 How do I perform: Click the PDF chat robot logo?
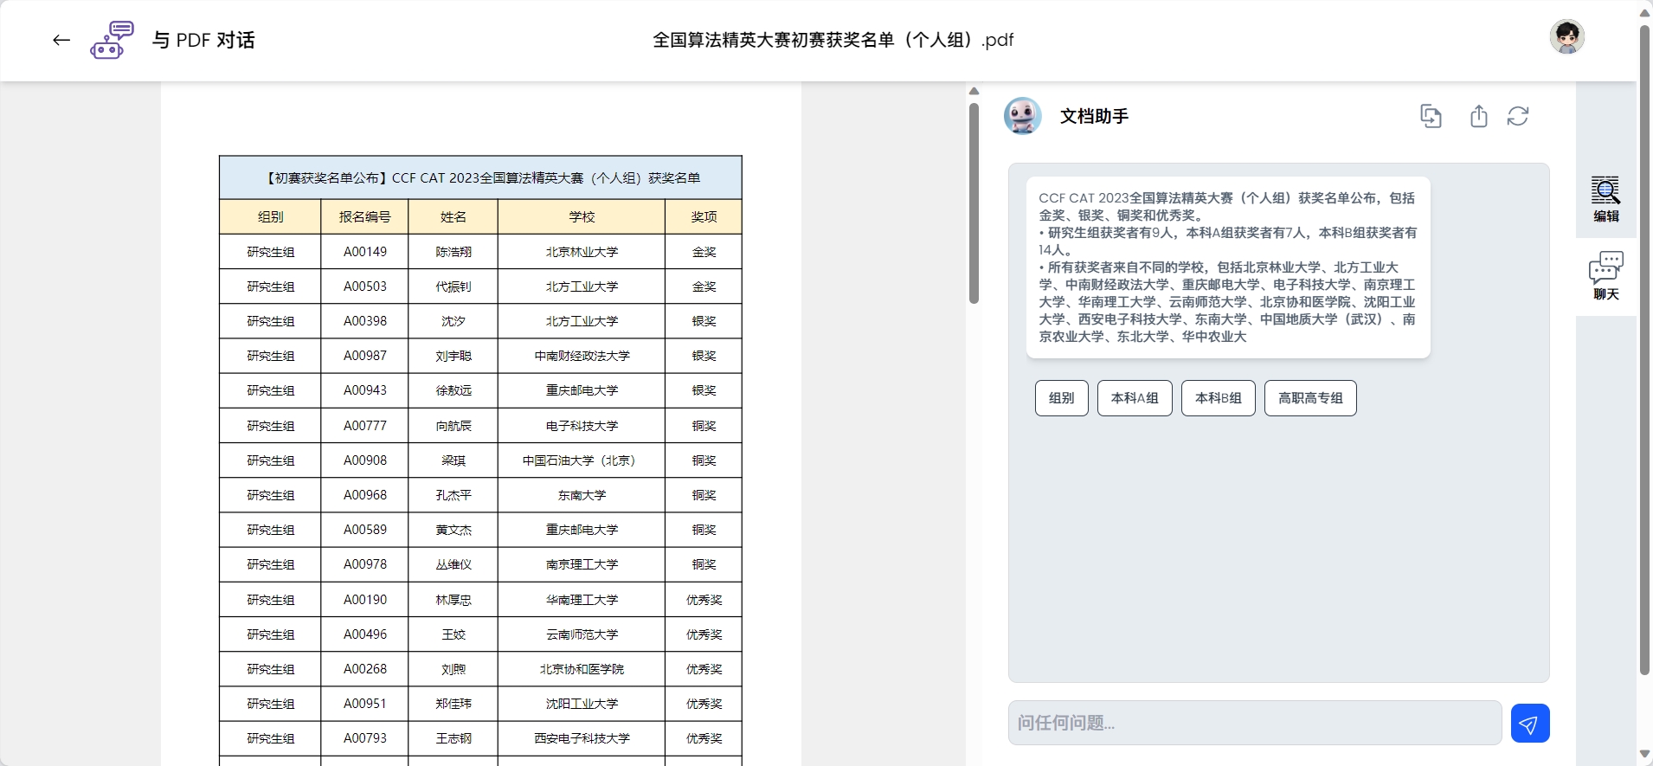113,40
